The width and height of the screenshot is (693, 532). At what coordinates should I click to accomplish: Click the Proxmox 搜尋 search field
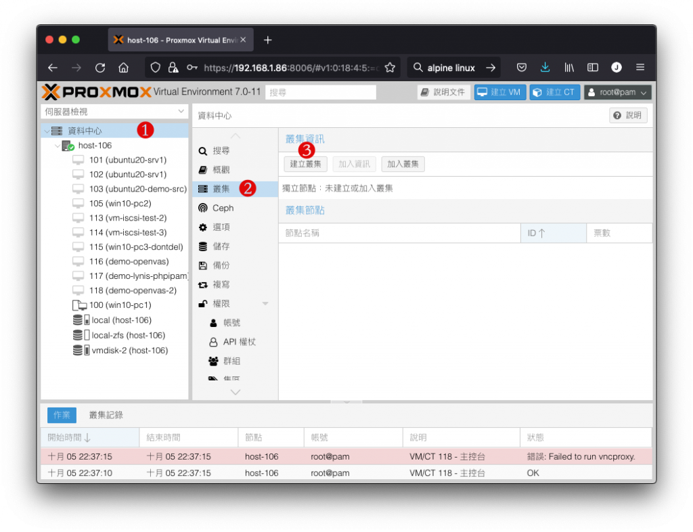(320, 92)
